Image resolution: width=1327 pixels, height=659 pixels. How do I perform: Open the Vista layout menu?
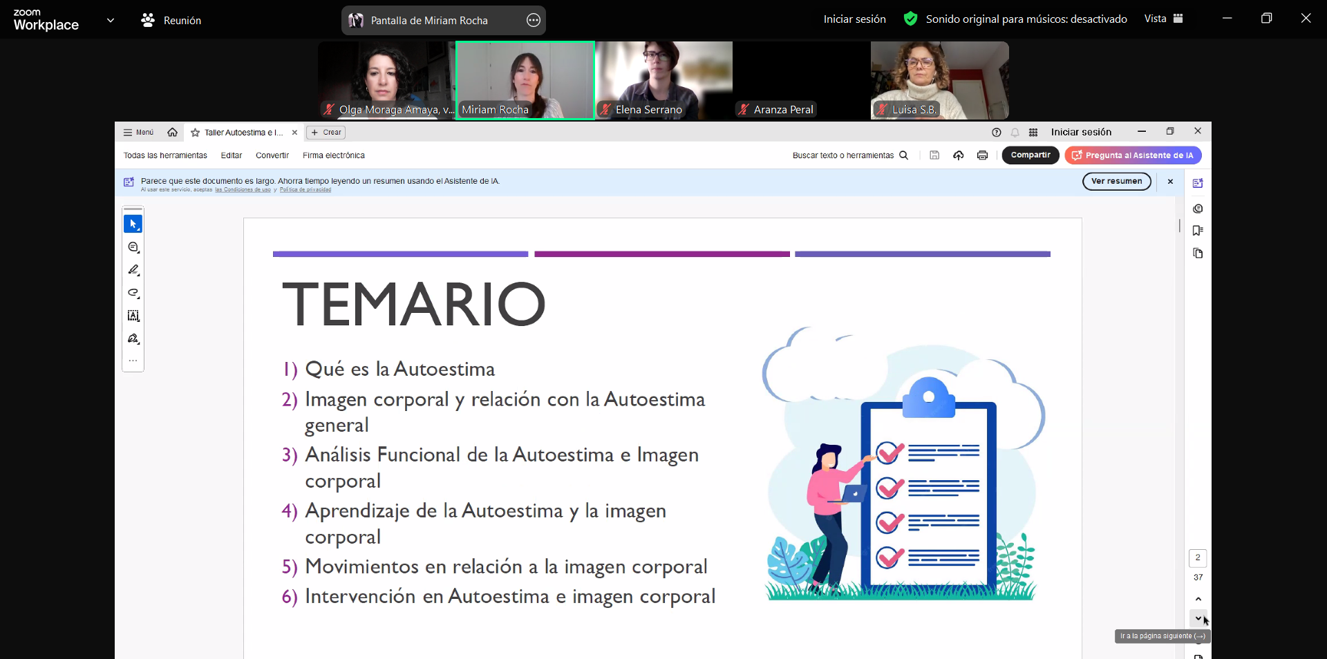[x=1163, y=19]
